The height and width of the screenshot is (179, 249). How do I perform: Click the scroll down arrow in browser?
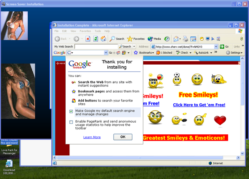(x=242, y=153)
